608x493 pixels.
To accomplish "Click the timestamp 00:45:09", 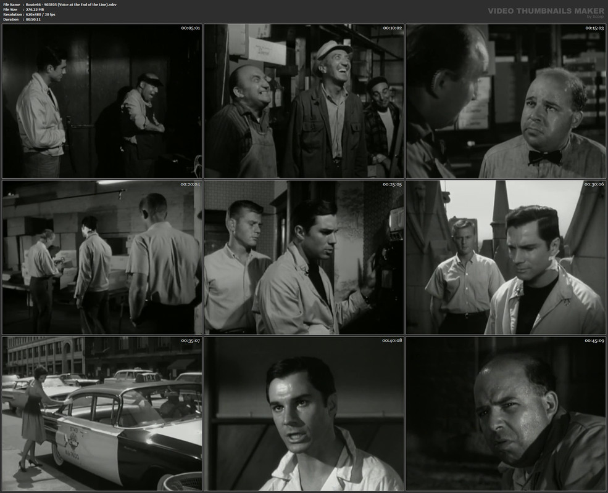I will point(594,341).
